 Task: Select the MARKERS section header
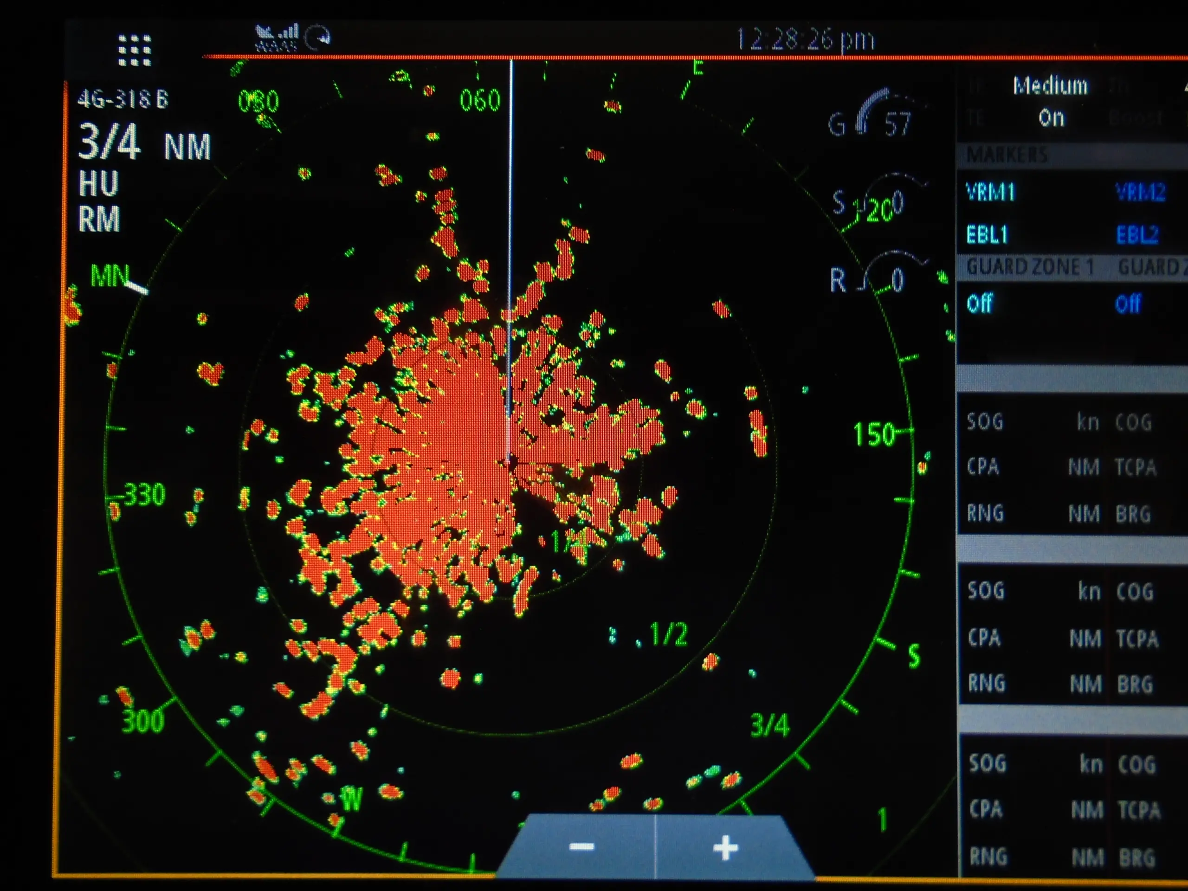point(1007,155)
